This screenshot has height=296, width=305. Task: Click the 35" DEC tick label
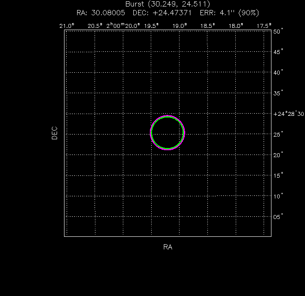pyautogui.click(x=278, y=93)
